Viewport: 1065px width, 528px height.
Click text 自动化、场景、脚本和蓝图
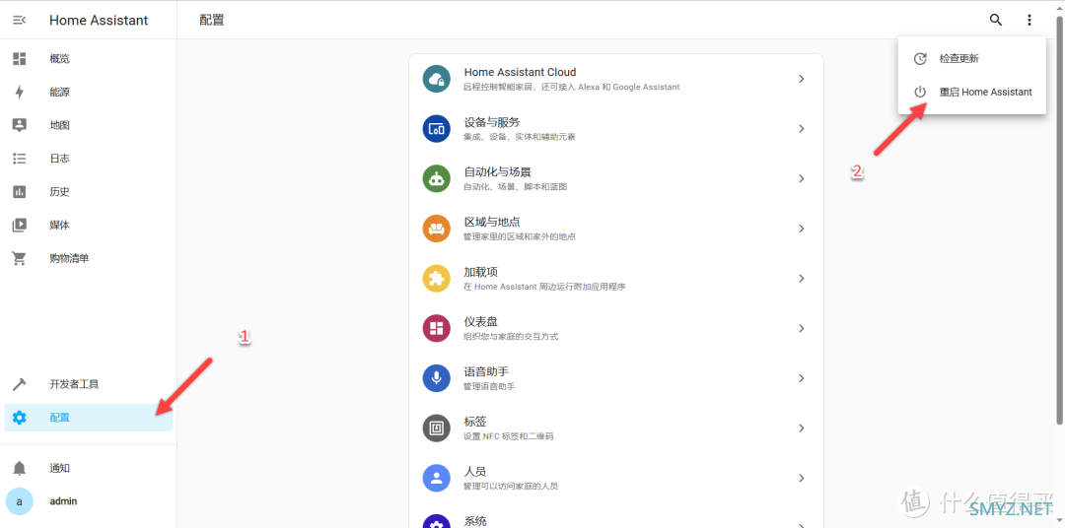(515, 186)
